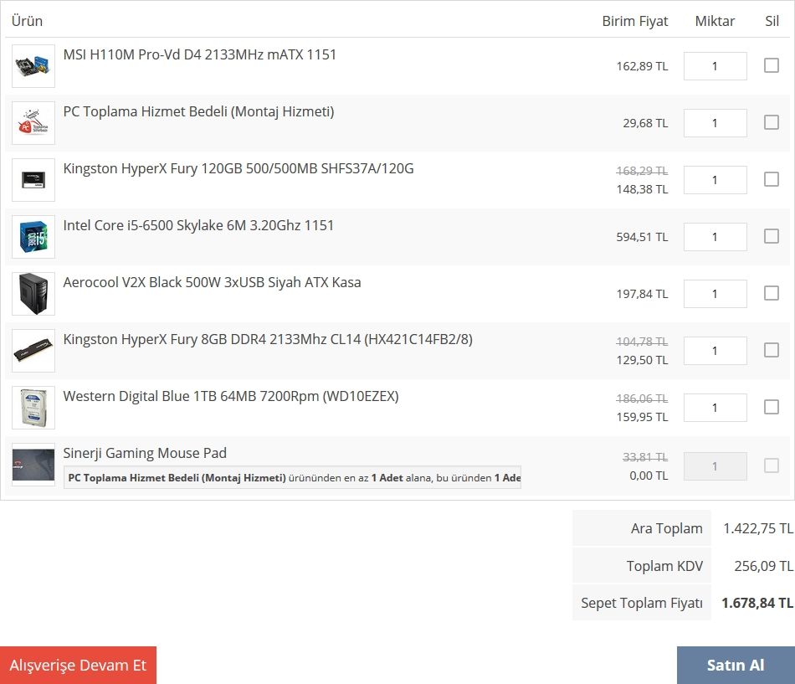Click the struck-through 168,29 TL price
This screenshot has height=684, width=795.
[x=642, y=171]
